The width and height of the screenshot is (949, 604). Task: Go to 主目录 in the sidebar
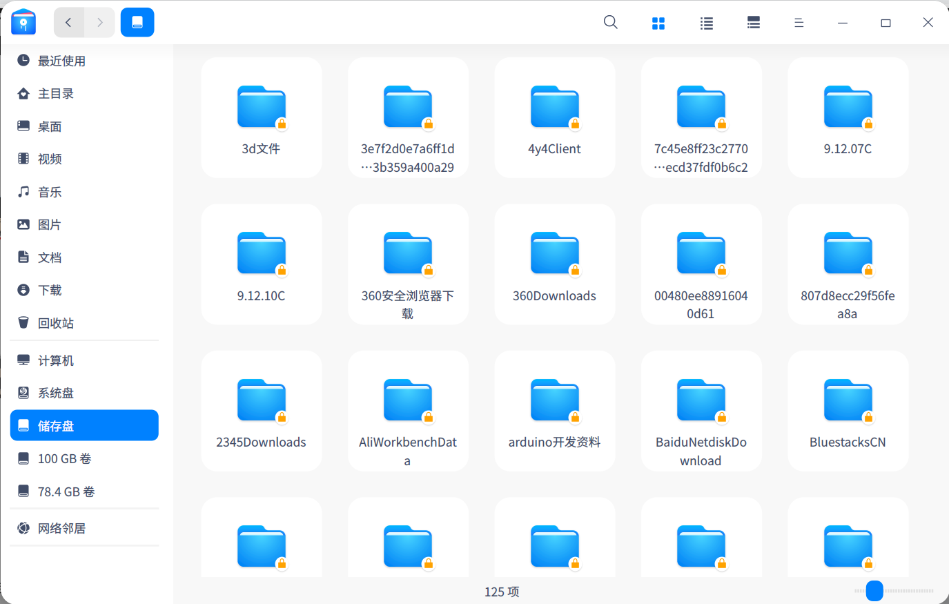[x=55, y=94]
